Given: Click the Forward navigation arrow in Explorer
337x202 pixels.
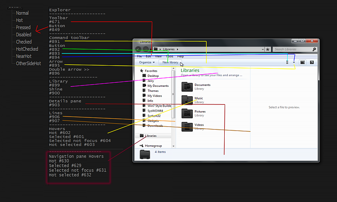Looking at the screenshot, I should pyautogui.click(x=146, y=49).
